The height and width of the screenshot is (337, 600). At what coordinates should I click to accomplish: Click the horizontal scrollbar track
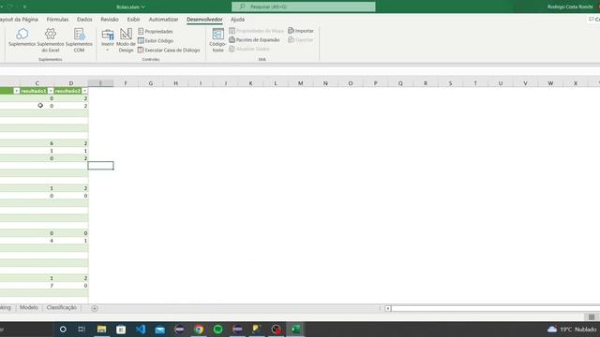tap(496, 308)
